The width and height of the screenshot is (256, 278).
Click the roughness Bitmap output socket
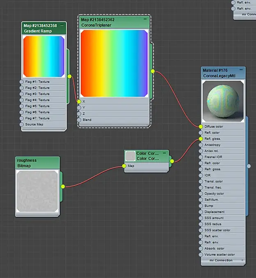(63, 186)
